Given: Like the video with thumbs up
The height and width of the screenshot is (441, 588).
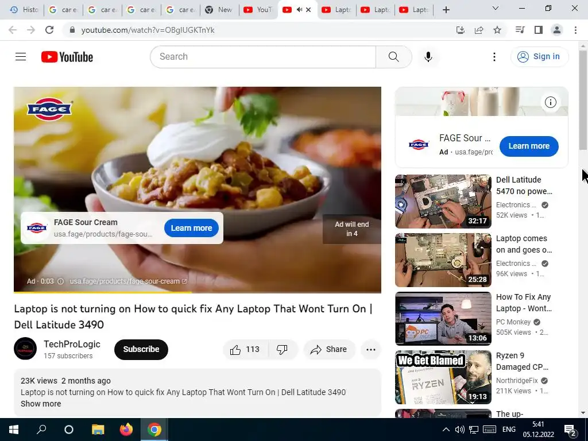Looking at the screenshot, I should click(245, 350).
